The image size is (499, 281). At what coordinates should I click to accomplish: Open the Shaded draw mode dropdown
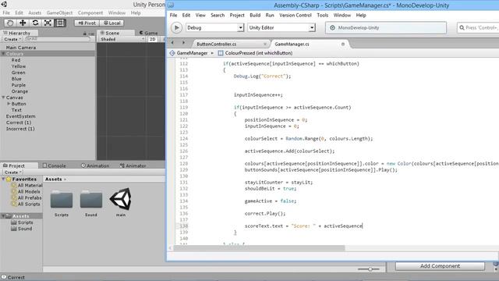click(x=122, y=39)
